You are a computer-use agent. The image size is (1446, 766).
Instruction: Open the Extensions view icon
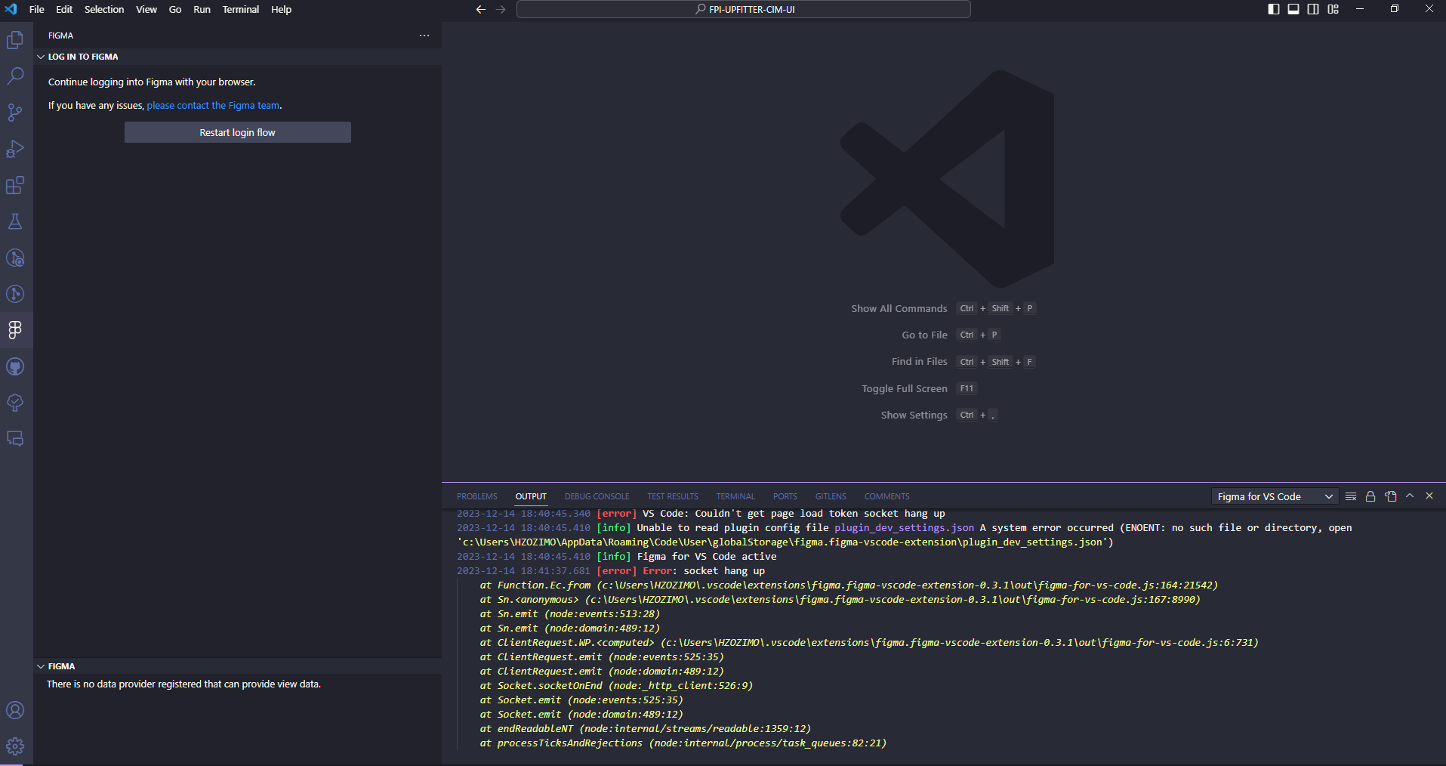(15, 185)
